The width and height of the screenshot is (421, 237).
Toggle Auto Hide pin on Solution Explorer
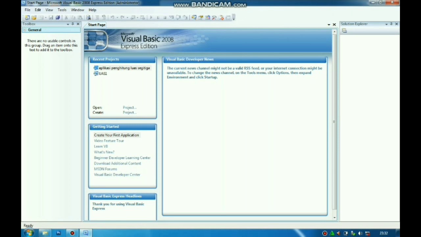[391, 24]
